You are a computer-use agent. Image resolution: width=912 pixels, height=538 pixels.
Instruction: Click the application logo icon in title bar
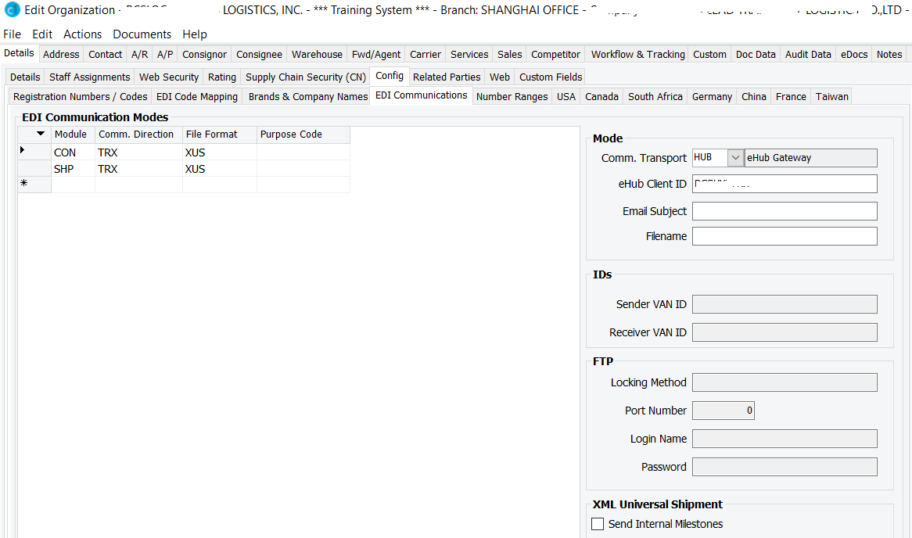[x=12, y=10]
